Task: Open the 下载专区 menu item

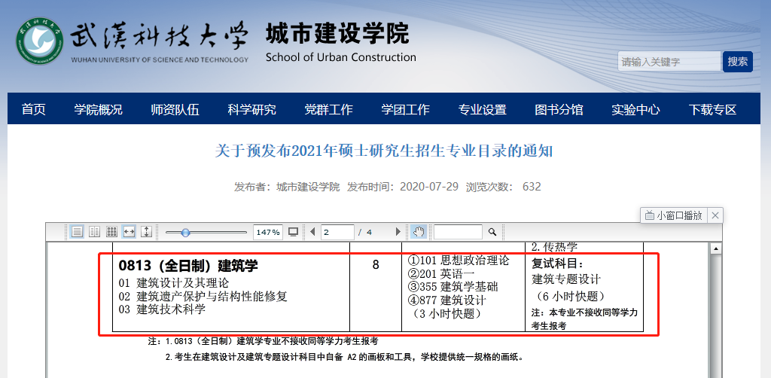Action: coord(712,110)
